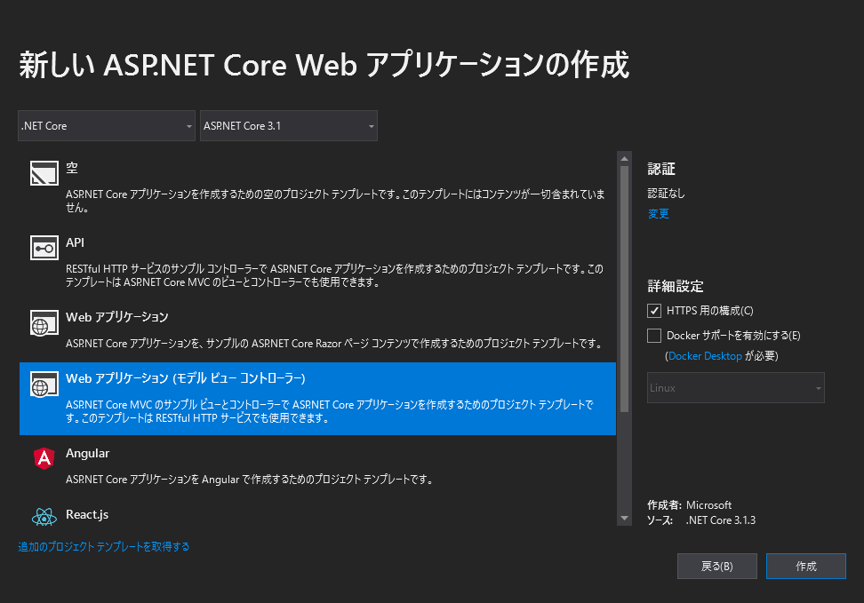Click the 戻る(B) button
Viewport: 864px width, 603px height.
pos(716,566)
